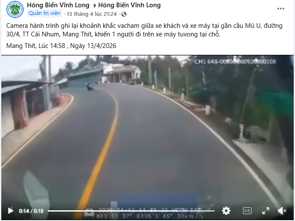Image resolution: width=295 pixels, height=221 pixels.
Task: Click the Quản trị viên admin badge
Action: [x=44, y=13]
